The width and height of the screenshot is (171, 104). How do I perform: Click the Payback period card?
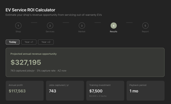click(145, 91)
